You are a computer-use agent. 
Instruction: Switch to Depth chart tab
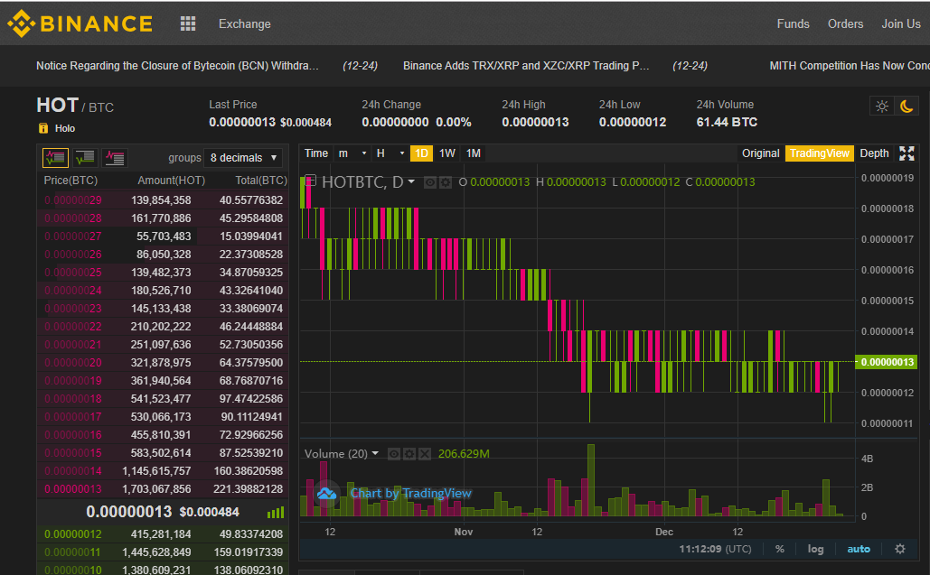pos(874,153)
